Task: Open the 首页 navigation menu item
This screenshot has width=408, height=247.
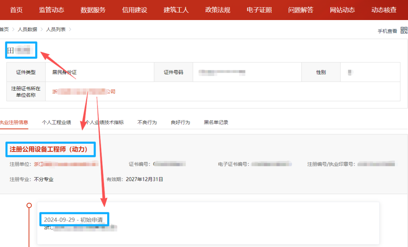Action: (x=16, y=10)
